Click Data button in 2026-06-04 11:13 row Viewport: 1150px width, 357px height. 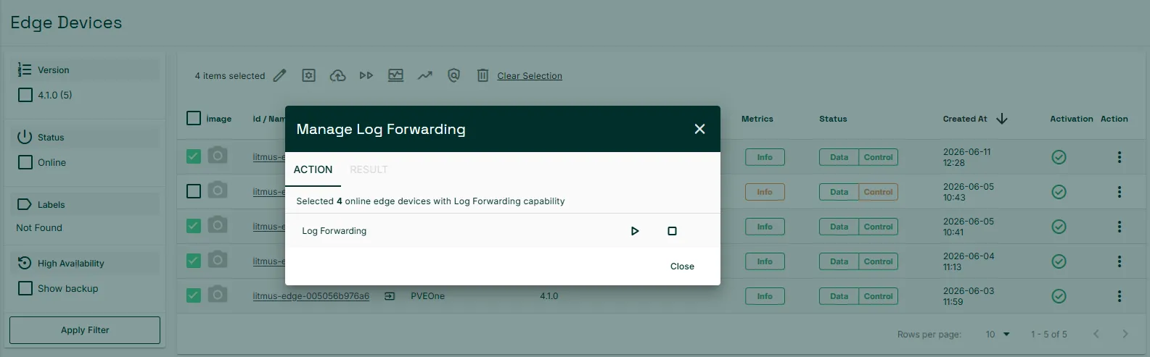coord(839,261)
